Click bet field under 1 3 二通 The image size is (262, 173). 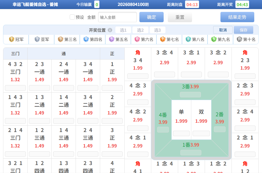pyautogui.click(x=39, y=121)
